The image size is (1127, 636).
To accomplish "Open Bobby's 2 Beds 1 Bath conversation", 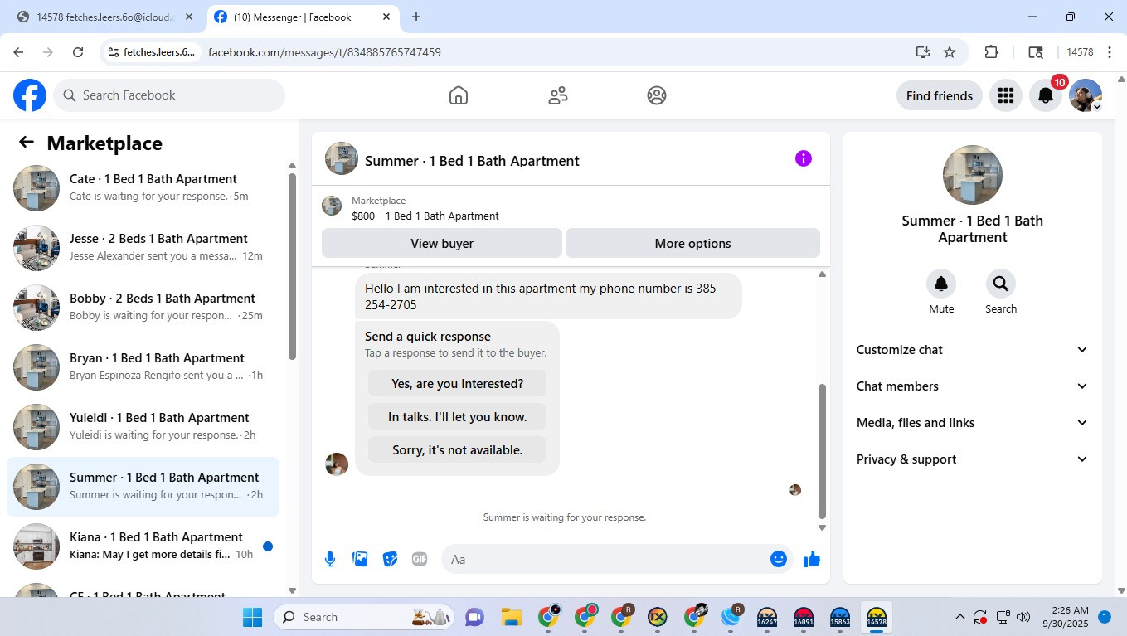I will [143, 308].
